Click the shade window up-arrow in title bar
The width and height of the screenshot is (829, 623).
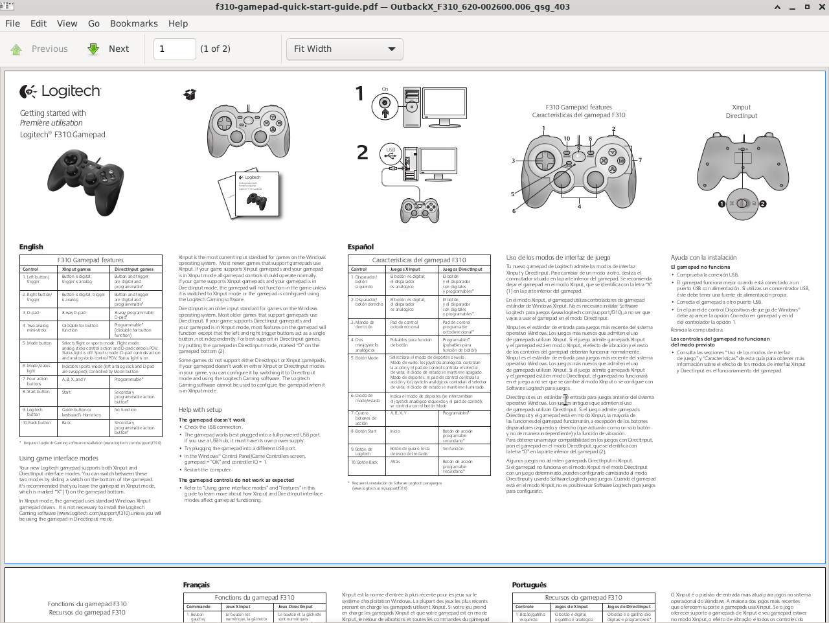click(777, 7)
